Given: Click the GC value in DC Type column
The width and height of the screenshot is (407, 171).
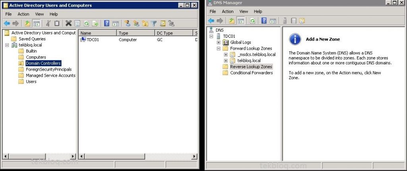Looking at the screenshot, I should [160, 40].
